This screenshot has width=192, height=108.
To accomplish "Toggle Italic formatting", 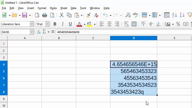I will coord(63,24).
